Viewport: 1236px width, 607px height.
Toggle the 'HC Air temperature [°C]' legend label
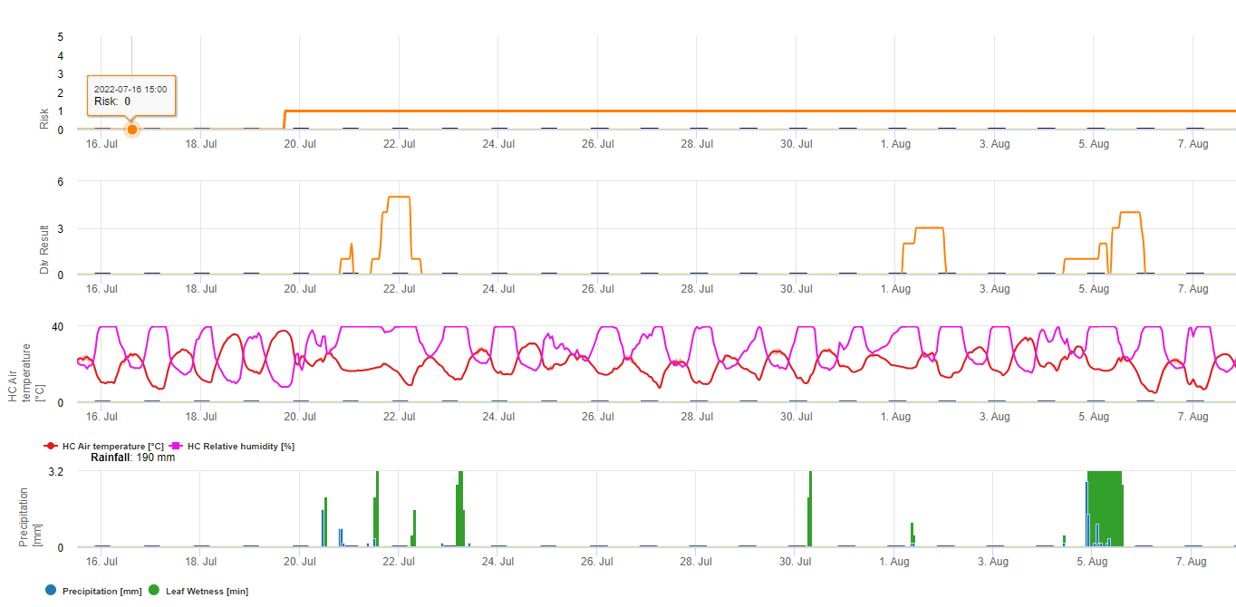point(113,446)
